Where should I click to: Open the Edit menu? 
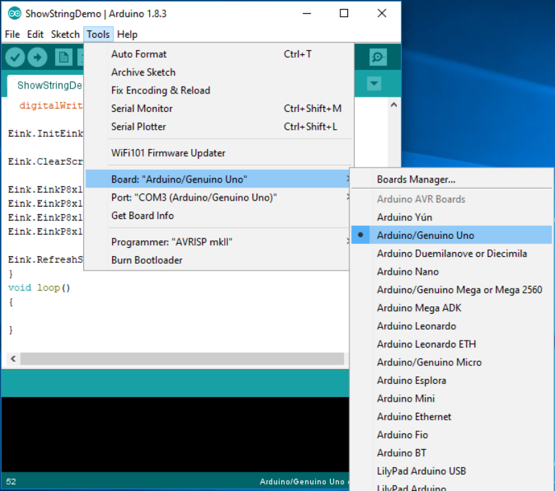point(35,34)
